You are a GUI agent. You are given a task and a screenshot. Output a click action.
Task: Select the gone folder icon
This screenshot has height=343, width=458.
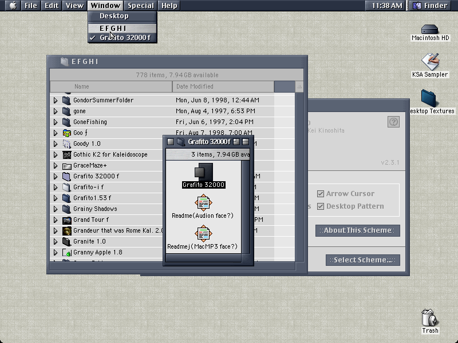coord(66,111)
